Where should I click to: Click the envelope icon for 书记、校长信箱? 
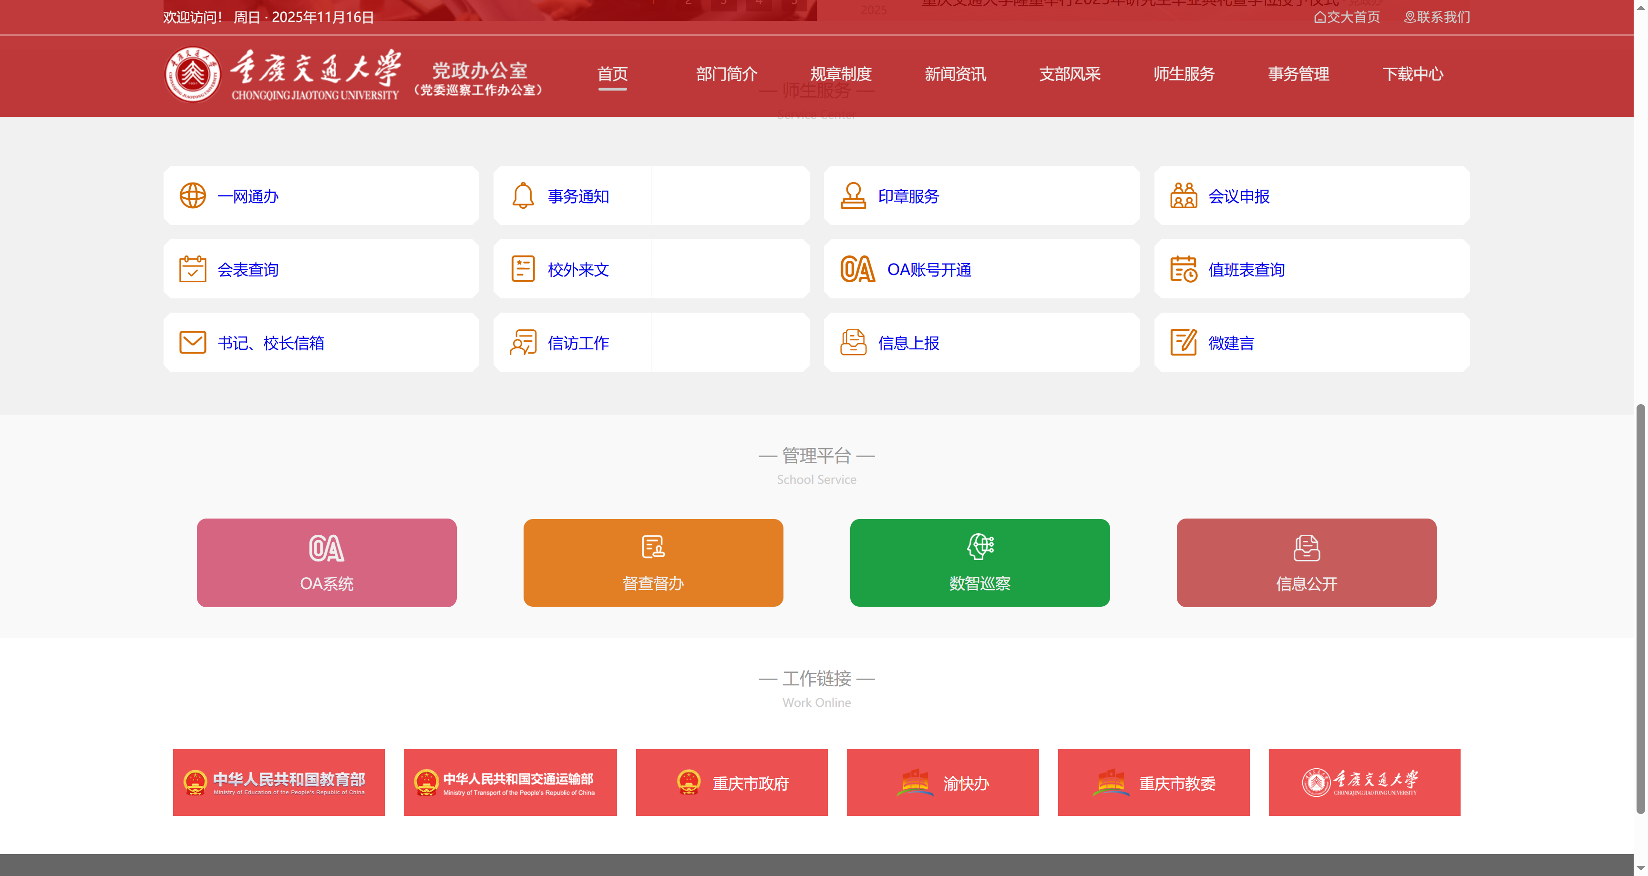[x=193, y=343]
